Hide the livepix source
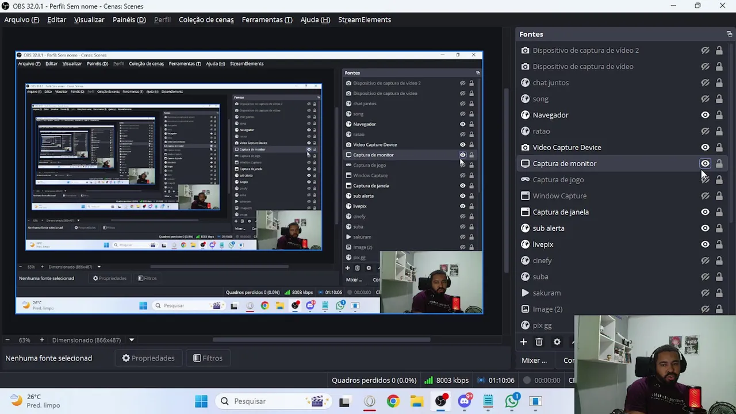This screenshot has height=414, width=736. coord(705,244)
